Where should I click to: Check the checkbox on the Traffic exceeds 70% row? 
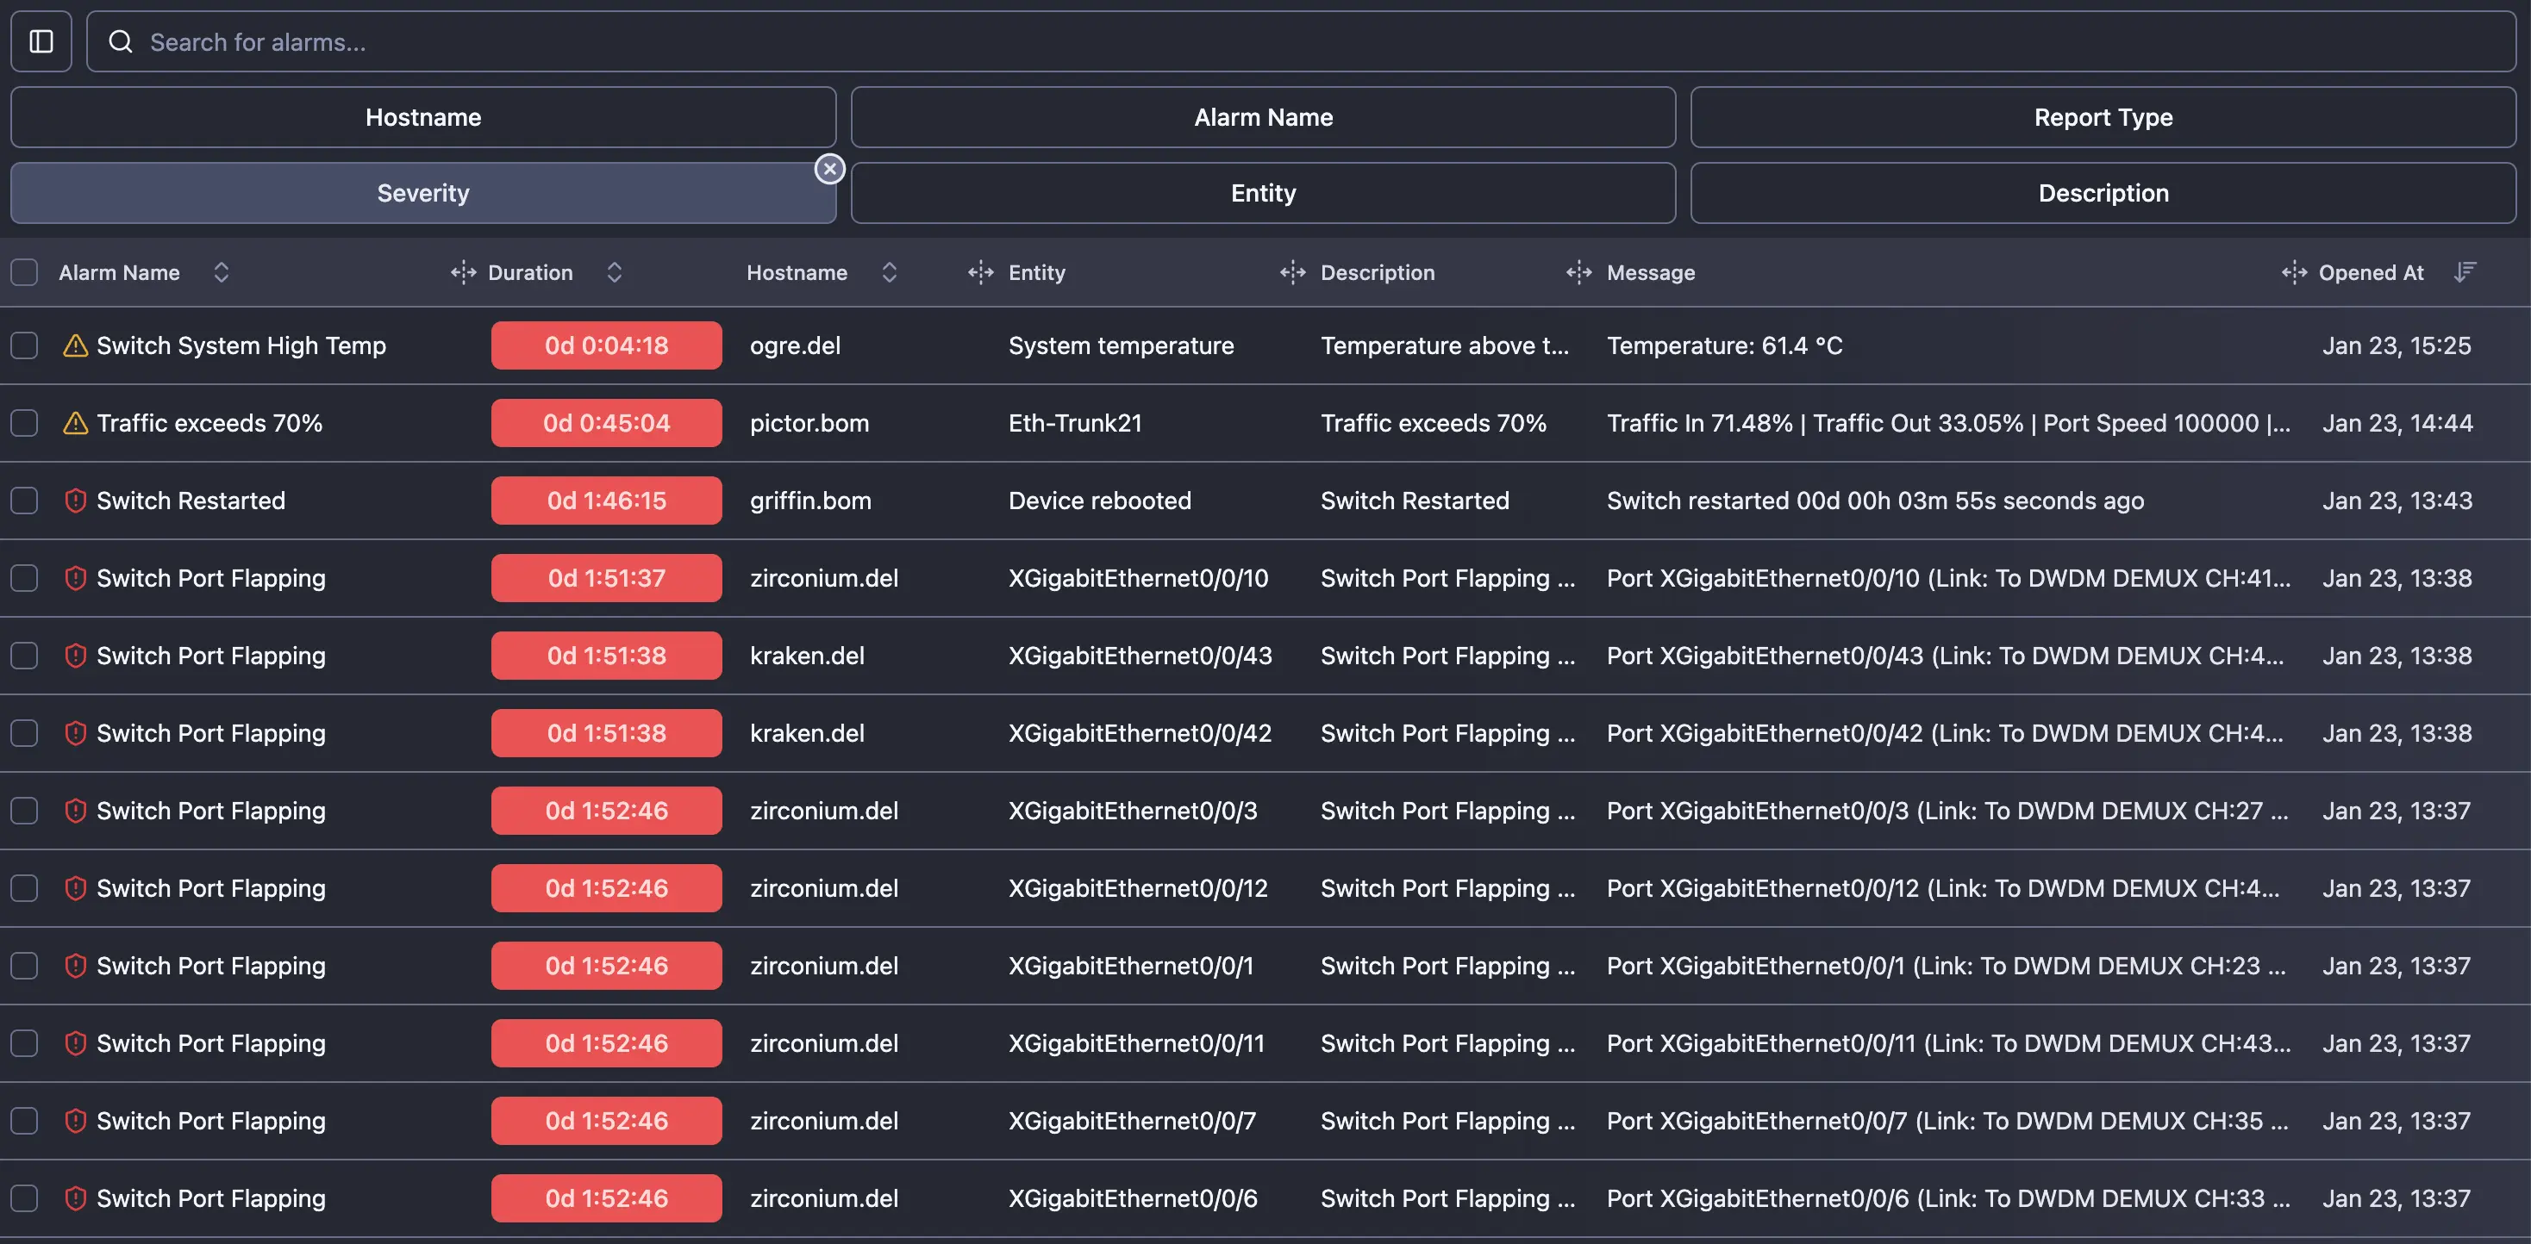[23, 422]
